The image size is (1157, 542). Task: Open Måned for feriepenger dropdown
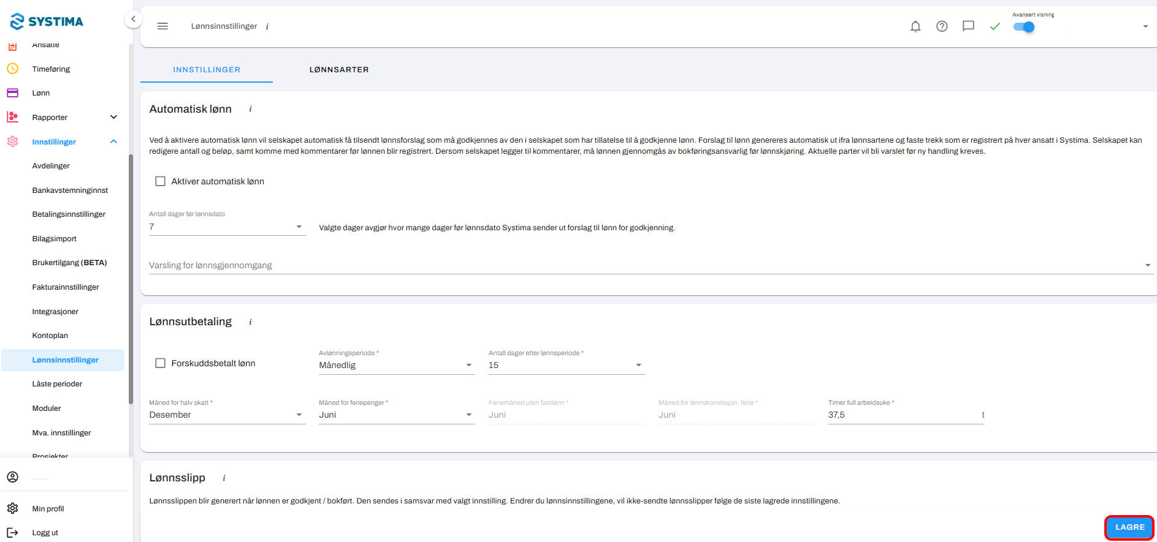397,415
